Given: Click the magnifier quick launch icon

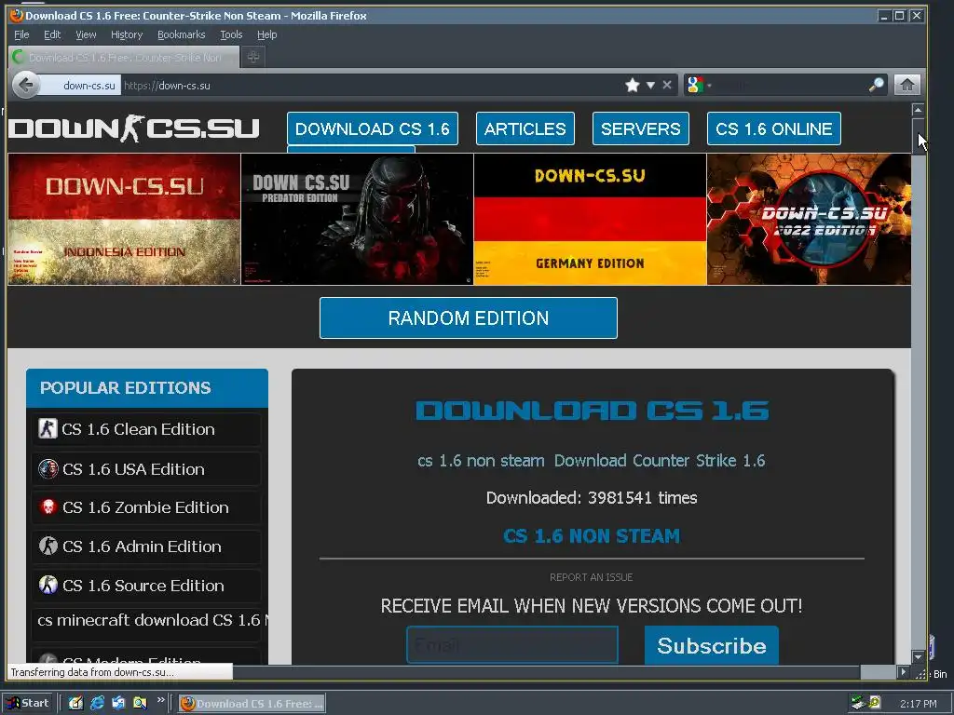Looking at the screenshot, I should pyautogui.click(x=140, y=703).
